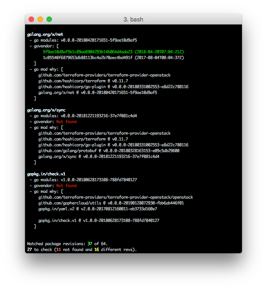The width and height of the screenshot is (267, 289).
Task: Click the terraform-provider-openstack/openstack path line
Action: pyautogui.click(x=115, y=197)
